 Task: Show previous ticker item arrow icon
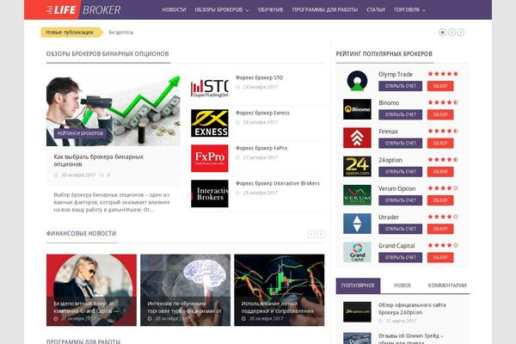[451, 33]
